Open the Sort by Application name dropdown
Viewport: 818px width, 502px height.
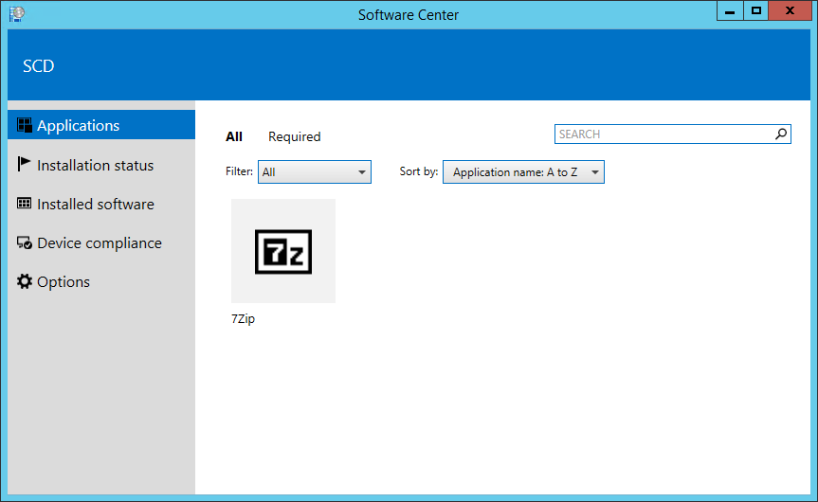(523, 172)
